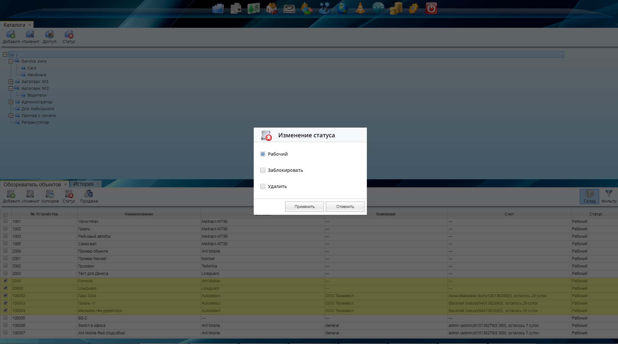
Task: Select the Ретранслятор folder in tree
Action: pos(35,122)
